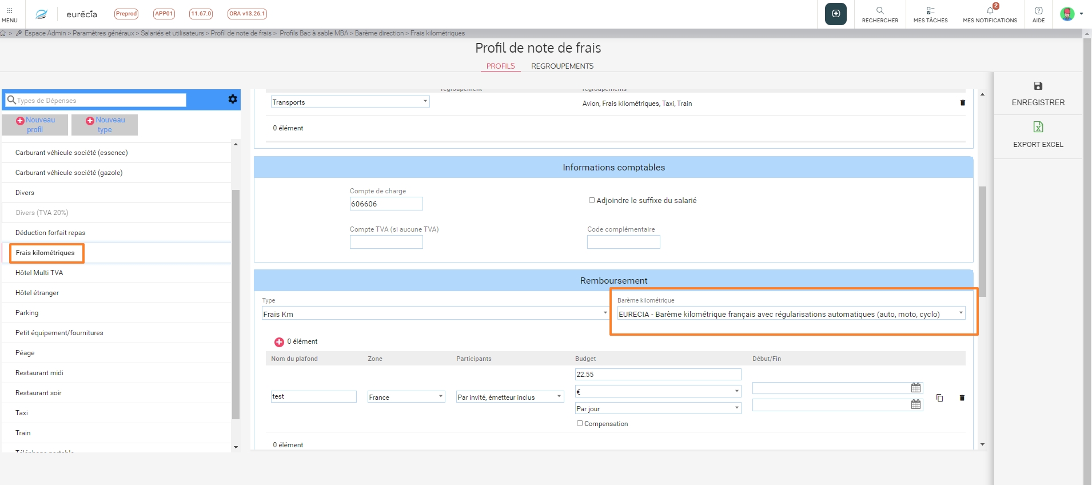The height and width of the screenshot is (485, 1092).
Task: Select the Profils tab
Action: (x=500, y=66)
